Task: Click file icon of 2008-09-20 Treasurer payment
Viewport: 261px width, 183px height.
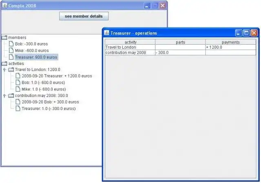Action: coord(18,76)
